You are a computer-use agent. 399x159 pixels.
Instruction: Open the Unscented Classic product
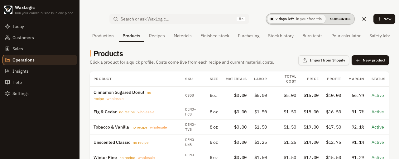click(112, 142)
